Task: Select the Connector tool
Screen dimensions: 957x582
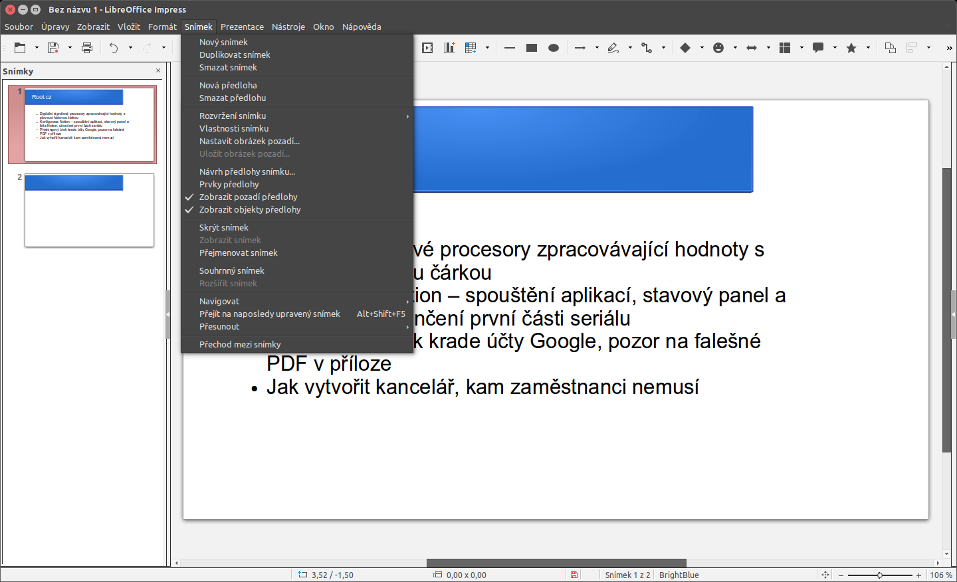Action: (x=647, y=48)
